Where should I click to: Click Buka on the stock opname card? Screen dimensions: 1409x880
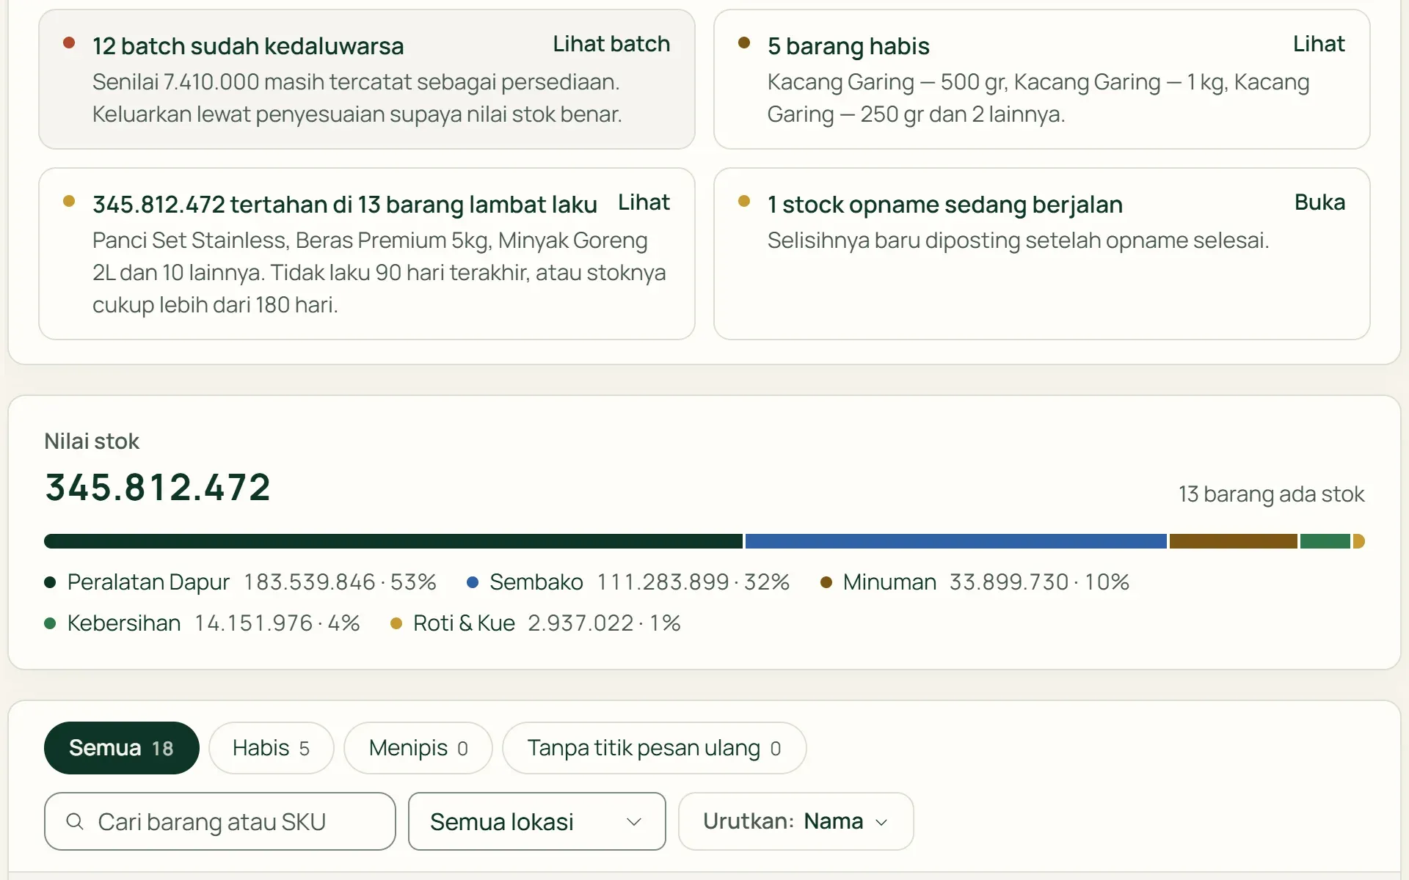(1319, 202)
